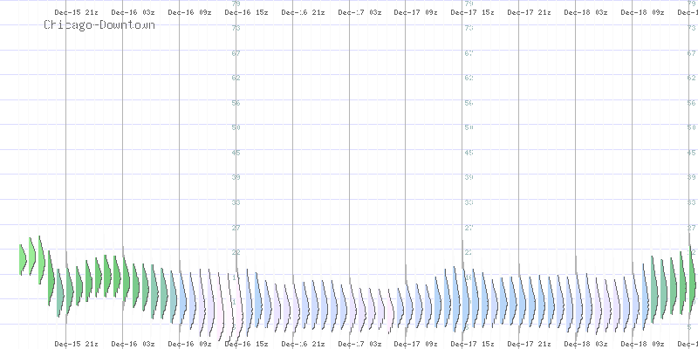This screenshot has width=698, height=349.
Task: Click the 67 value in the middle axis column
Action: point(469,53)
